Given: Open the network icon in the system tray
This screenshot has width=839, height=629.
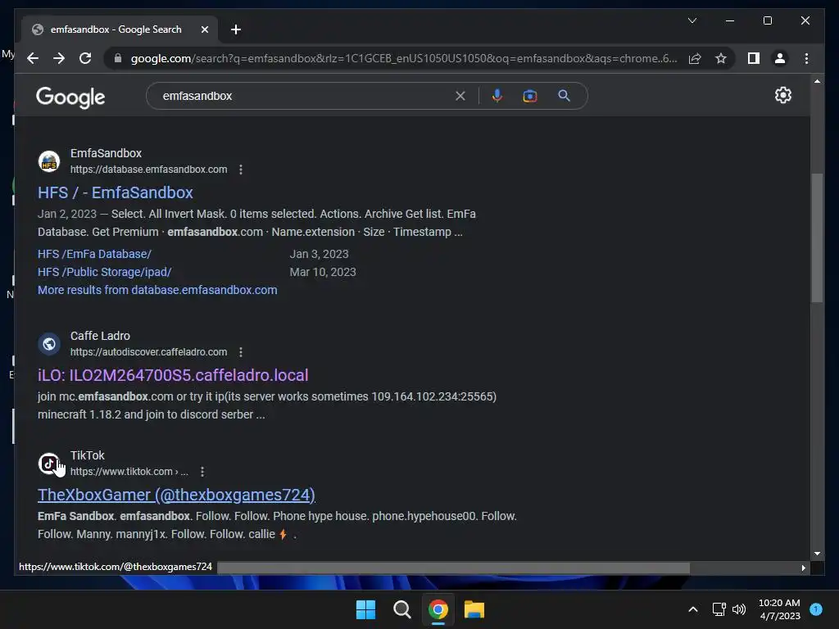Looking at the screenshot, I should pyautogui.click(x=719, y=609).
